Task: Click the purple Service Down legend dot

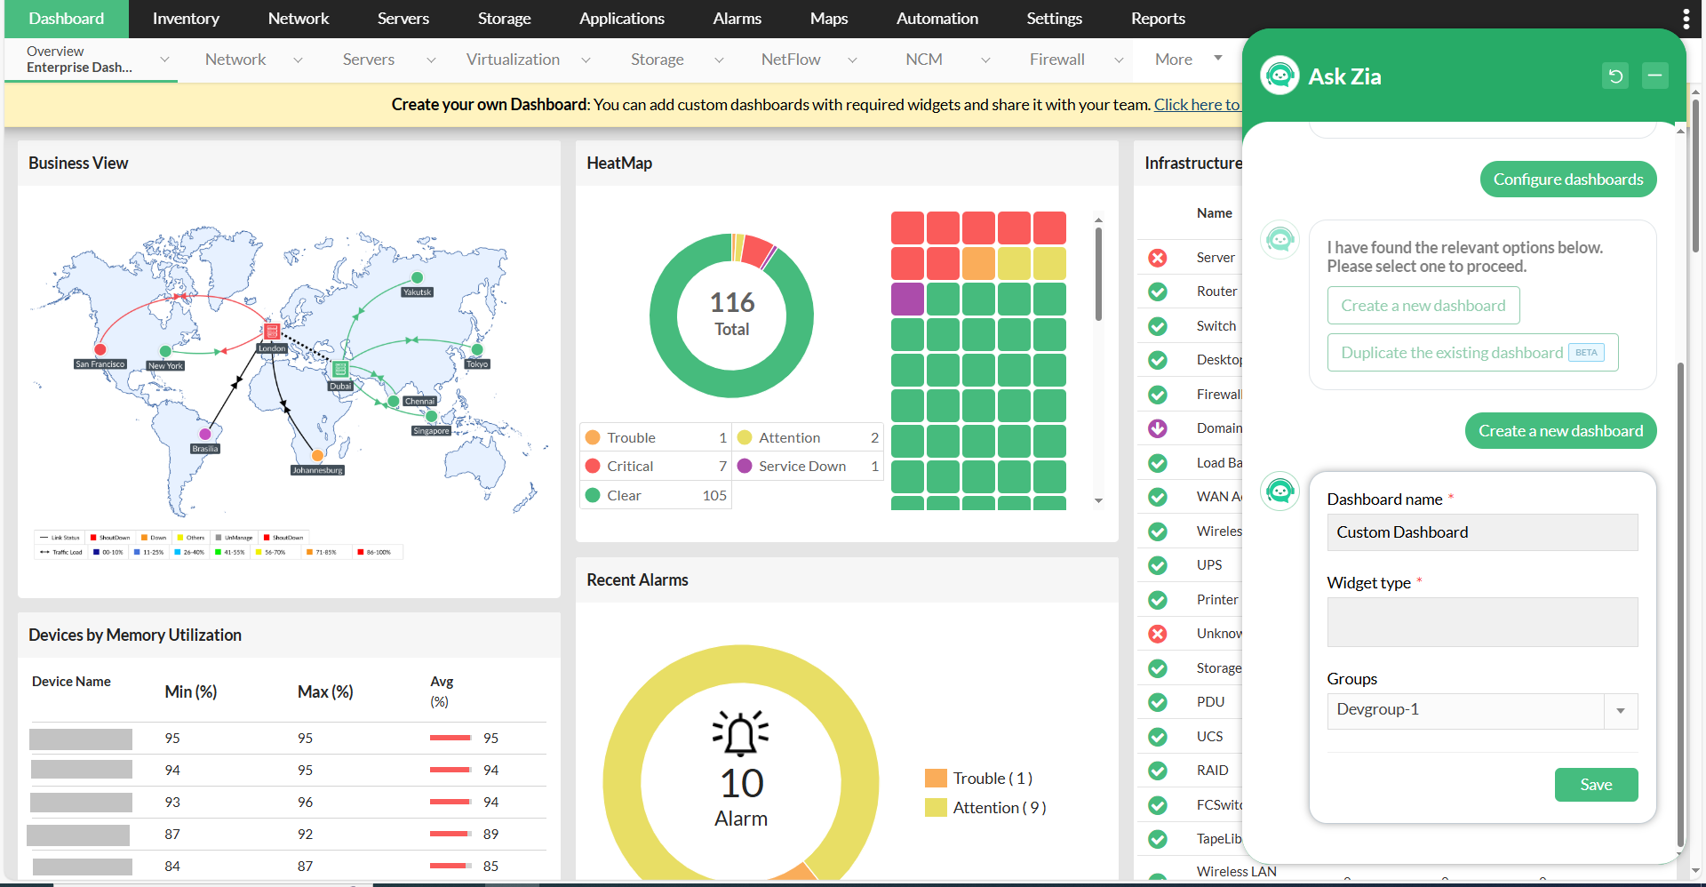Action: tap(745, 465)
